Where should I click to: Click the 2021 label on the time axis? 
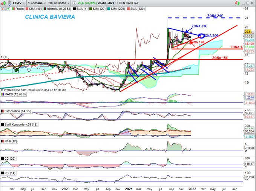[x=129, y=189]
